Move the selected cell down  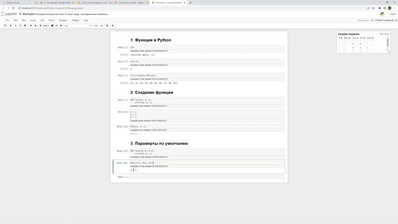[x=35, y=26]
